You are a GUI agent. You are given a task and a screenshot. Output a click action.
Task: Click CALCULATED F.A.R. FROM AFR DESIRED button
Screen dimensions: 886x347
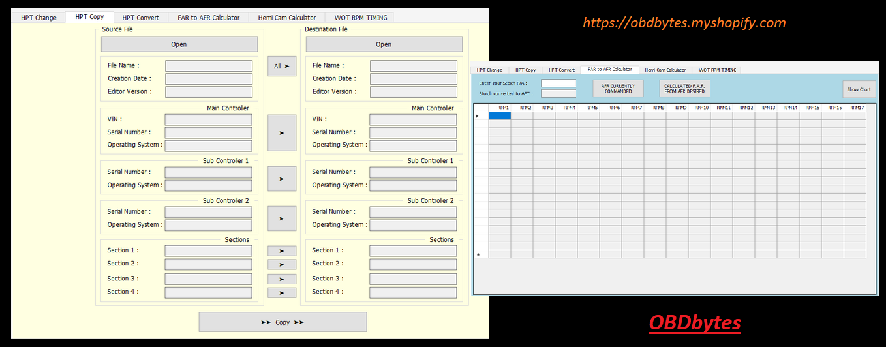(684, 89)
